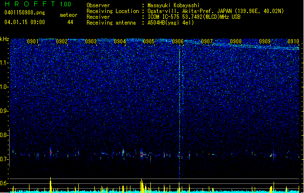This screenshot has width=304, height=193.
Task: Click the 0901 time marker
Action: pos(32,41)
